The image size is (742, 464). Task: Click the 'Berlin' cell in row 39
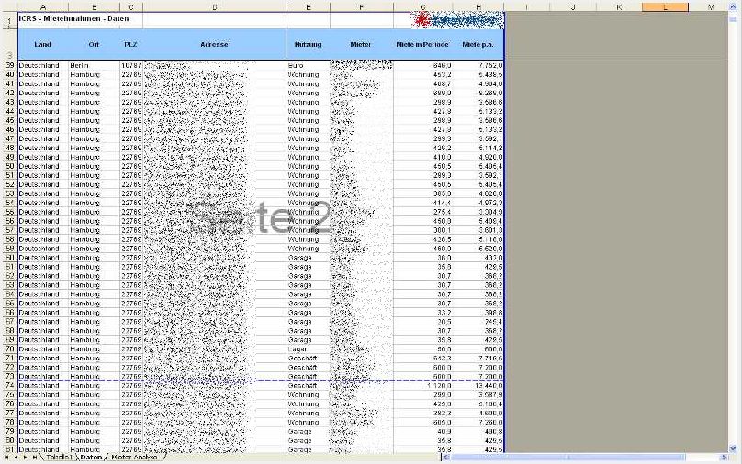tap(94, 65)
